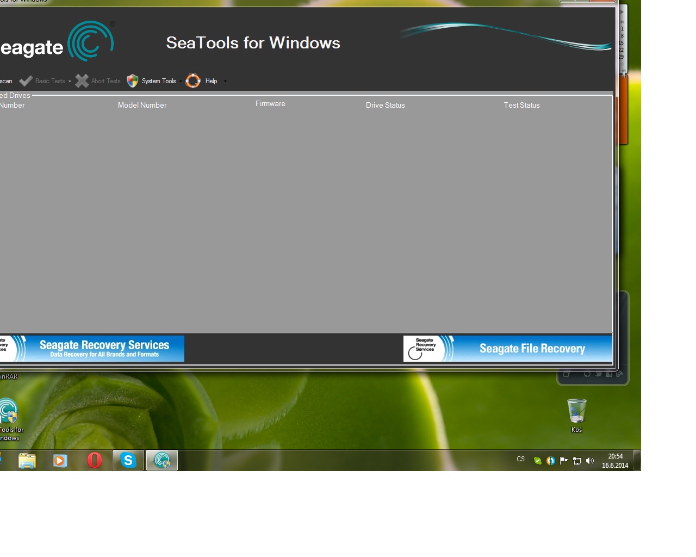Image resolution: width=696 pixels, height=557 pixels.
Task: Click the calendar gadget's next arrow
Action: (622, 11)
